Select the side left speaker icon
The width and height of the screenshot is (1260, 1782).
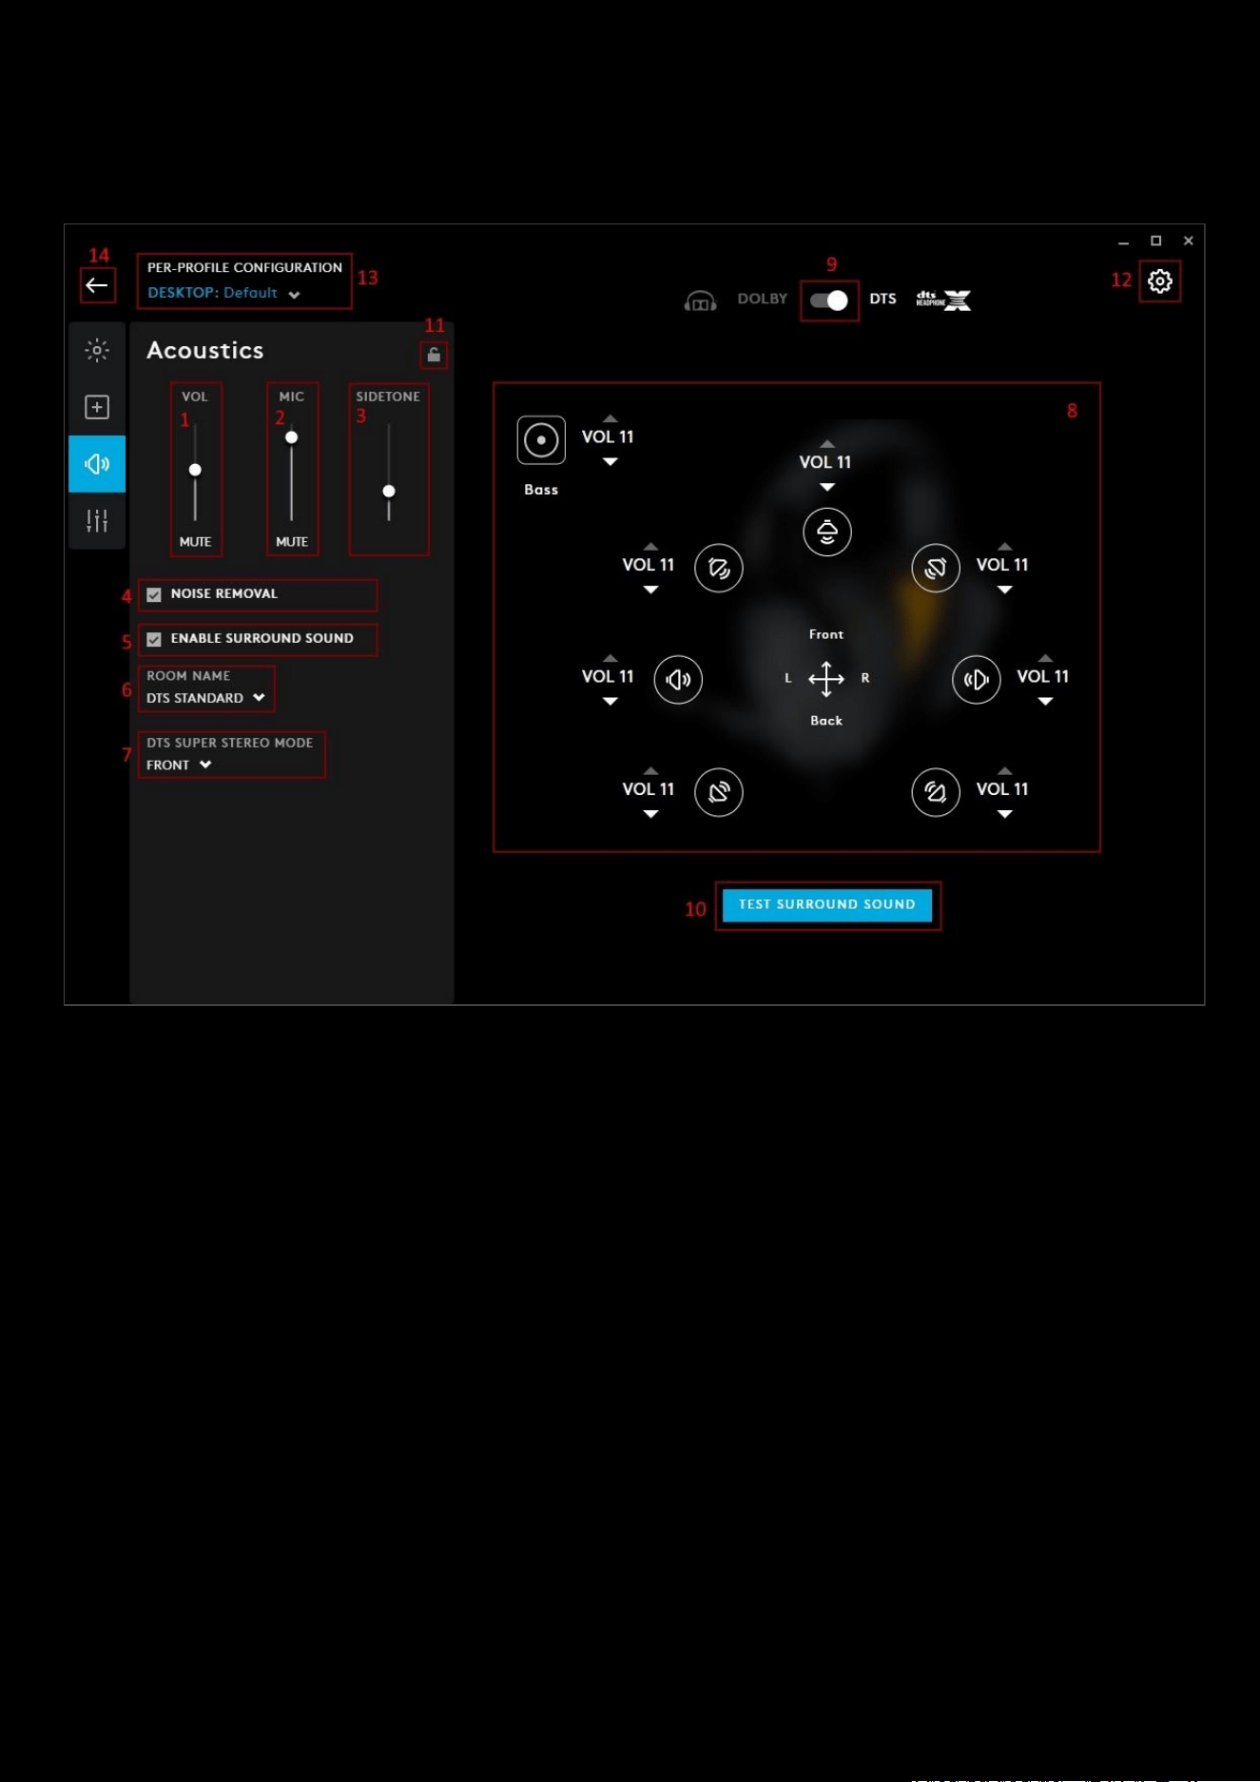pos(678,680)
